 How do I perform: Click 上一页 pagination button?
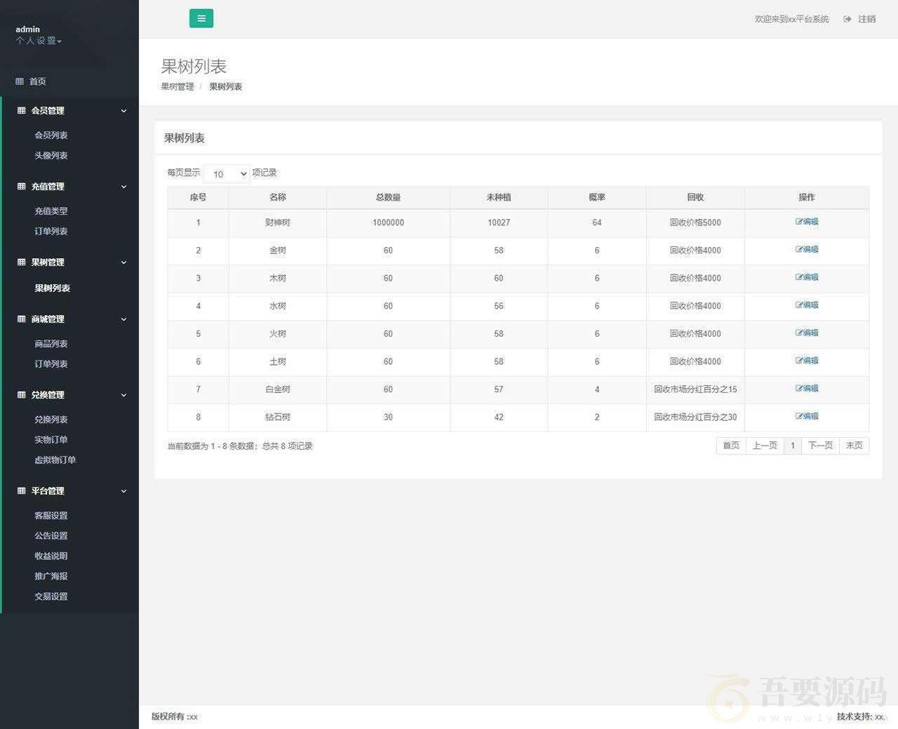click(765, 446)
